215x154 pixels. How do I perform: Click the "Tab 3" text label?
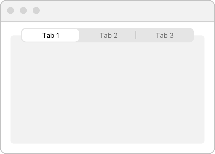[x=164, y=35]
